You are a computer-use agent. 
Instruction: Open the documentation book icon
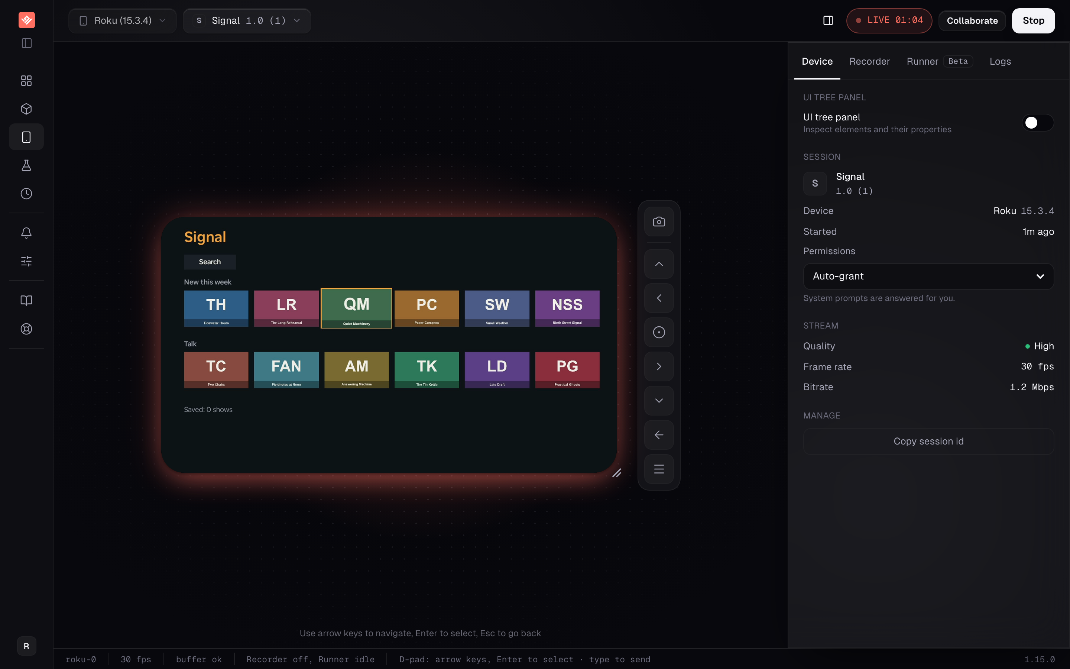[26, 300]
